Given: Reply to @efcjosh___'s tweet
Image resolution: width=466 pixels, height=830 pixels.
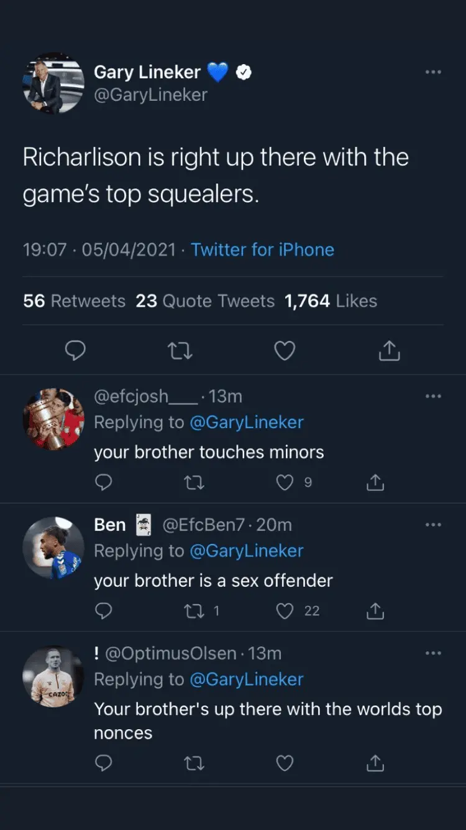Looking at the screenshot, I should [104, 482].
